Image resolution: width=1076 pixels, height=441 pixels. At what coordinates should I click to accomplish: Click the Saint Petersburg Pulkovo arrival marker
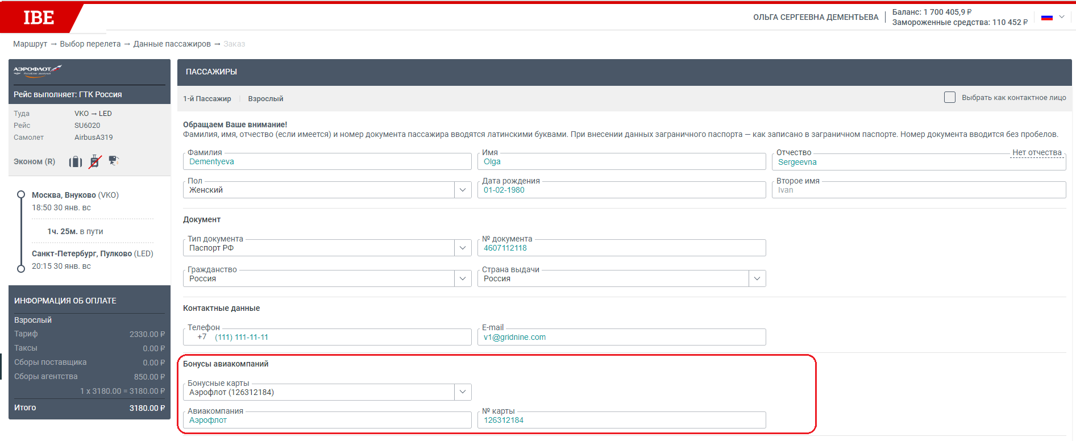[x=21, y=268]
